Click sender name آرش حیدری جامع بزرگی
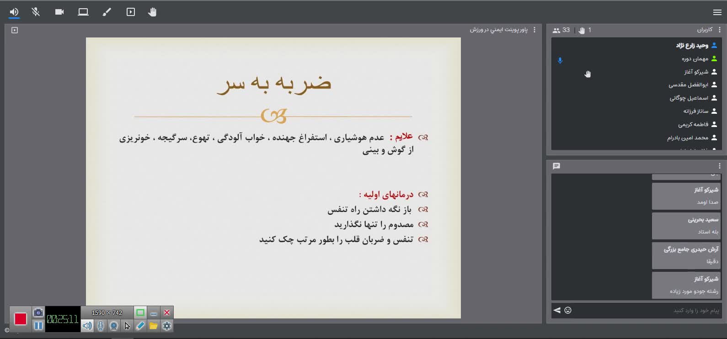 (x=691, y=249)
